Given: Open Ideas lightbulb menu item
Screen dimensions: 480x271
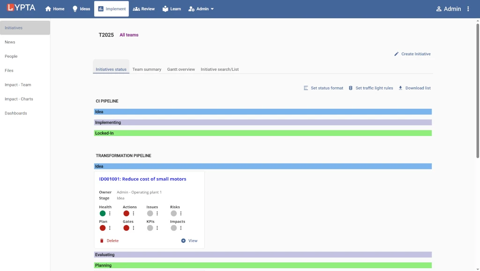Looking at the screenshot, I should 81,9.
